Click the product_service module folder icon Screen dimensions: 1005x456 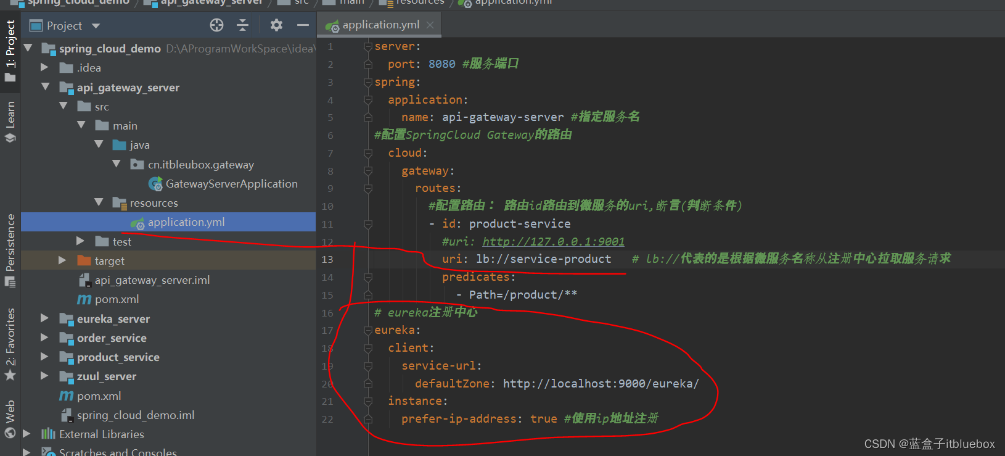coord(67,357)
